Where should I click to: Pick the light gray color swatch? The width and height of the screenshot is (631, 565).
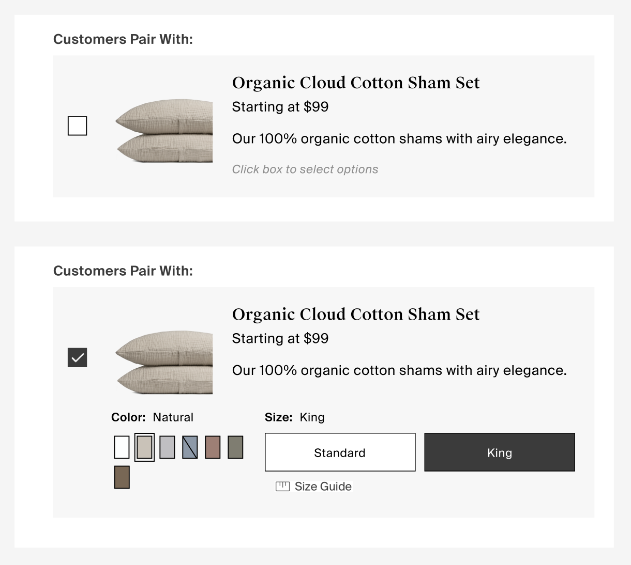point(167,447)
